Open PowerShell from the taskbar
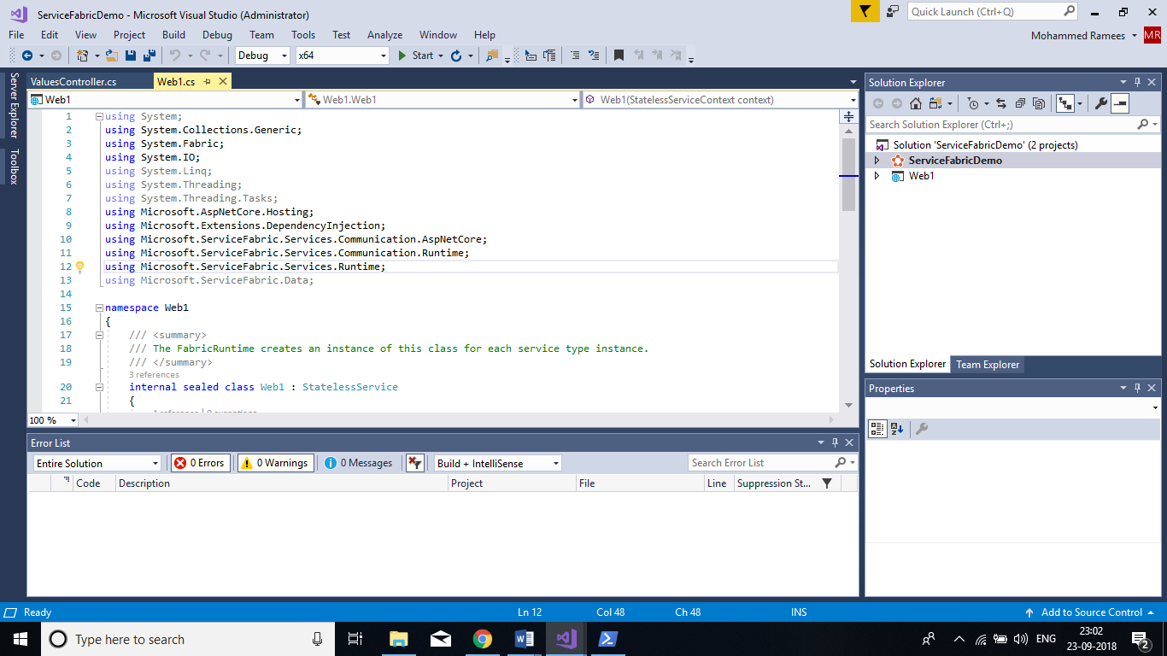 click(x=607, y=639)
